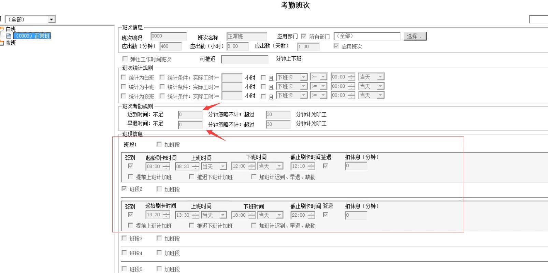Click document icon beside (0000)正常班
The height and width of the screenshot is (273, 548).
9,36
